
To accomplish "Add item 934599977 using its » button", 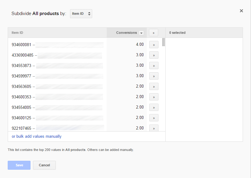I will (x=153, y=76).
